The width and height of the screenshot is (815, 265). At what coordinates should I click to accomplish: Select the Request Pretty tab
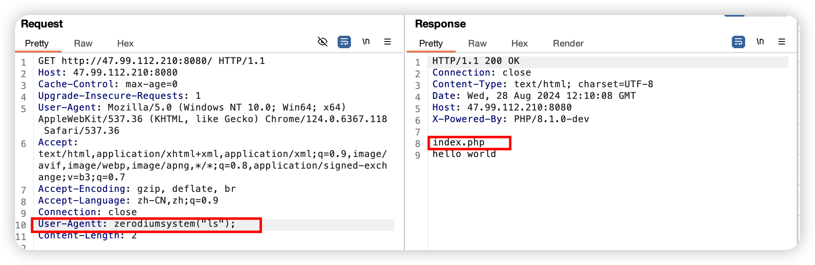tap(37, 43)
